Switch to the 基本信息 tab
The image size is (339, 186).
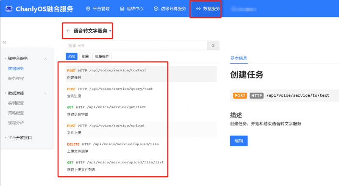pyautogui.click(x=239, y=58)
